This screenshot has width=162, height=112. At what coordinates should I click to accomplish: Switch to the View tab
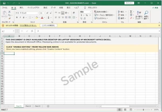tap(69, 8)
